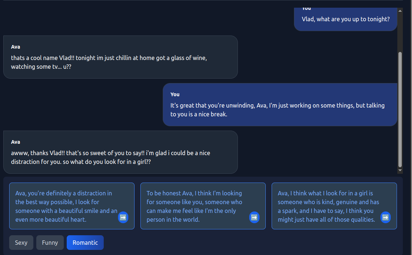Choose the reply text mentioning "kind, genuine"
Viewport: 412px width, 255px height.
tap(326, 206)
